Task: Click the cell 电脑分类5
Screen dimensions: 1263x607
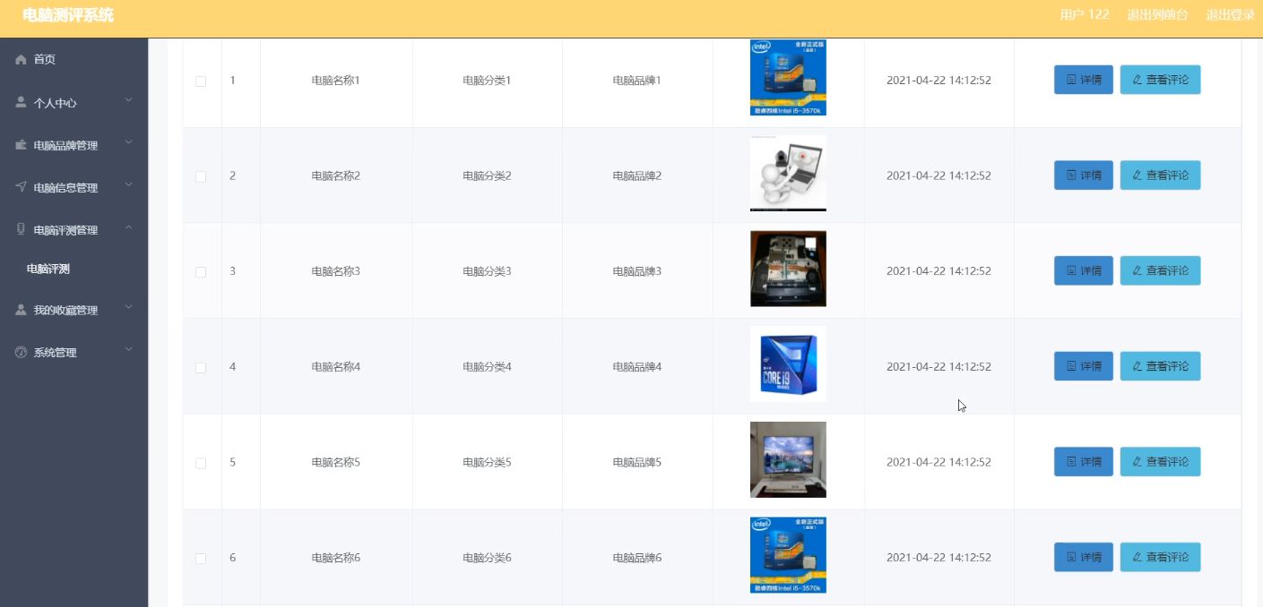Action: click(x=487, y=462)
